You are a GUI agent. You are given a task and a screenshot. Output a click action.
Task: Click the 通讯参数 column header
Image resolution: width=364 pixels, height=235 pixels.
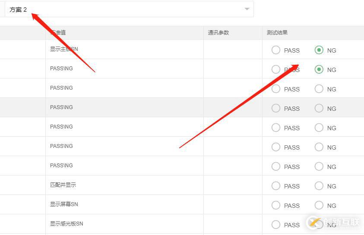(218, 33)
